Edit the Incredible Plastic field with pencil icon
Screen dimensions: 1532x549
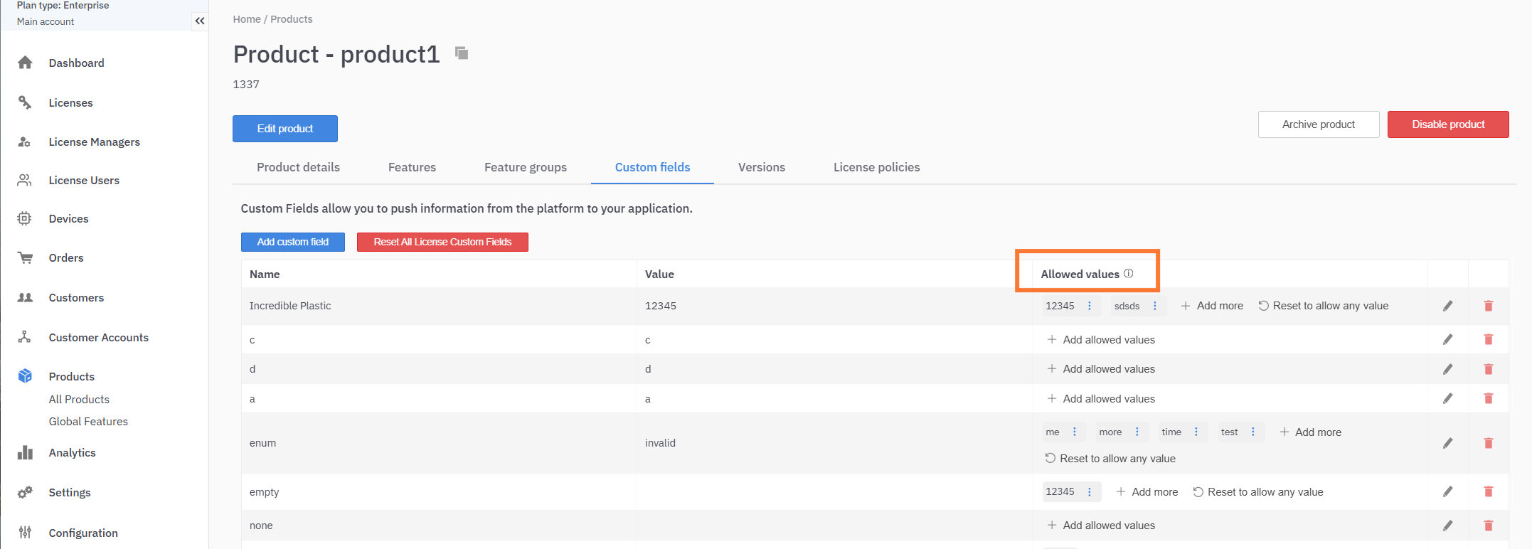1447,306
